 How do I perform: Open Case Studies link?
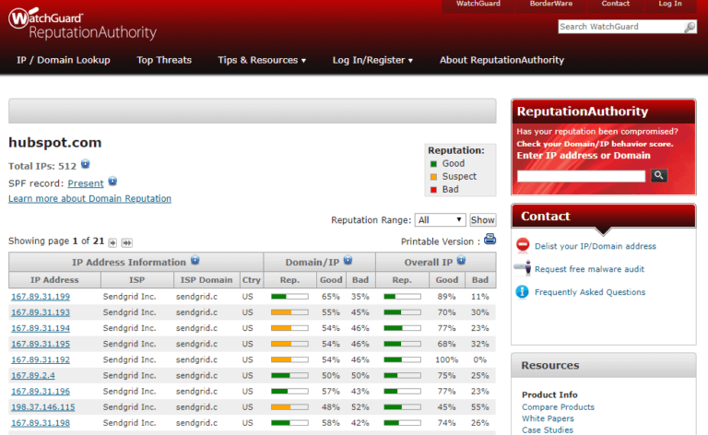coord(548,430)
